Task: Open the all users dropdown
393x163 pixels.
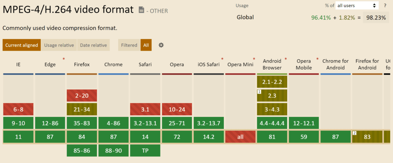Action: (x=357, y=6)
